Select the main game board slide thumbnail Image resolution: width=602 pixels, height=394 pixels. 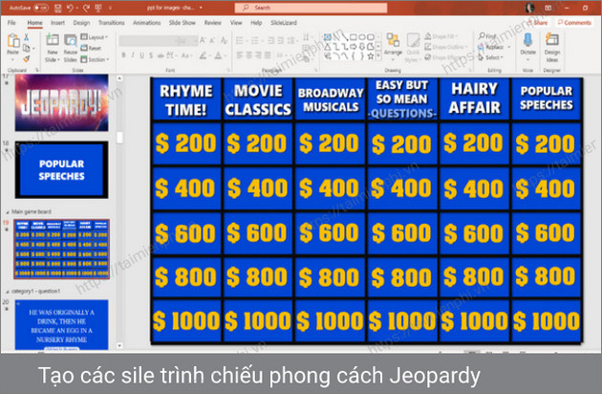point(62,249)
